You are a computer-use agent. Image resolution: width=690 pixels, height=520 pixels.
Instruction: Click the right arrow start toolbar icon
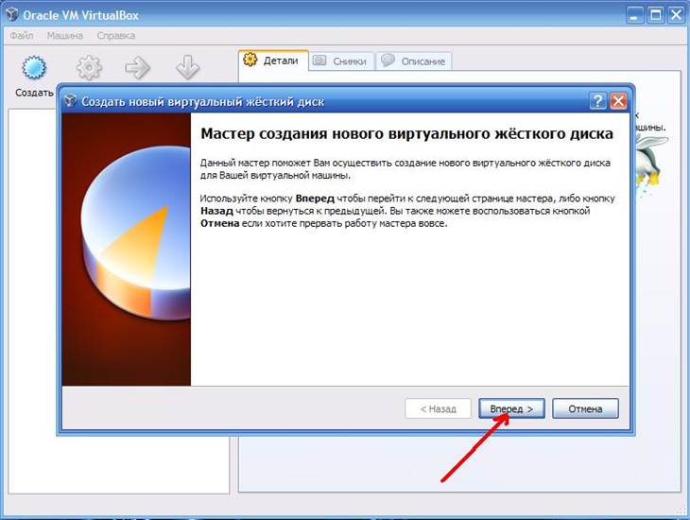point(137,68)
